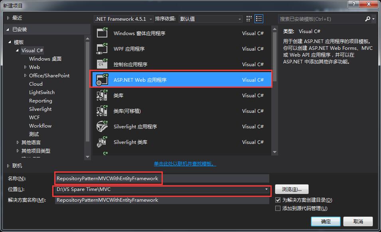
Task: Click the template list scrollbar thumb
Action: point(274,57)
